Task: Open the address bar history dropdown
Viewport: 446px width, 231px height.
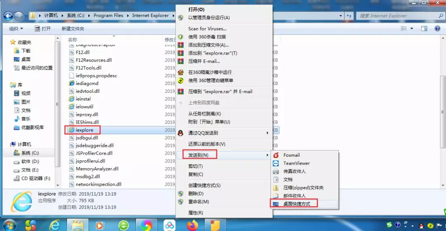Action: (340, 16)
